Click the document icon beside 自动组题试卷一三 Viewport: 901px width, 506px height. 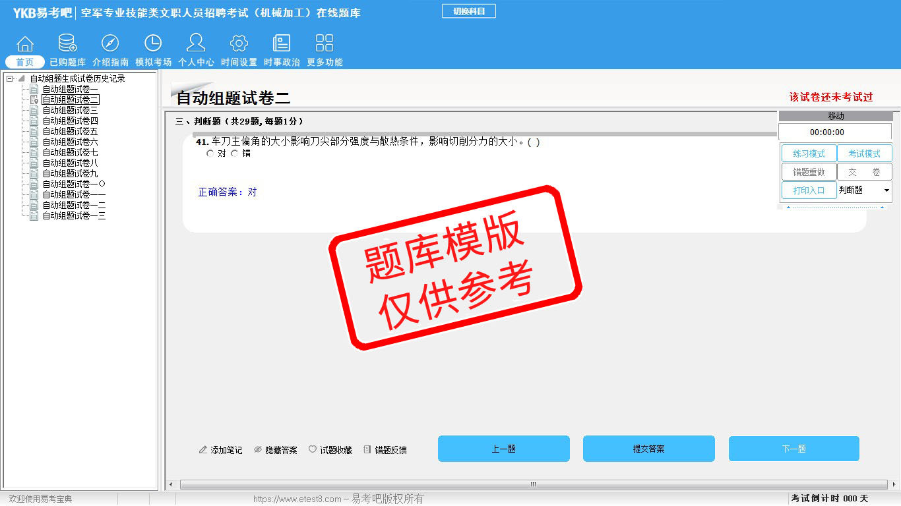[x=34, y=215]
